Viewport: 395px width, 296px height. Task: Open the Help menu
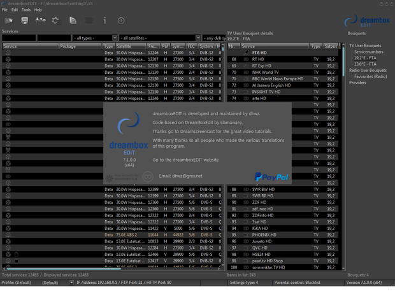click(38, 10)
